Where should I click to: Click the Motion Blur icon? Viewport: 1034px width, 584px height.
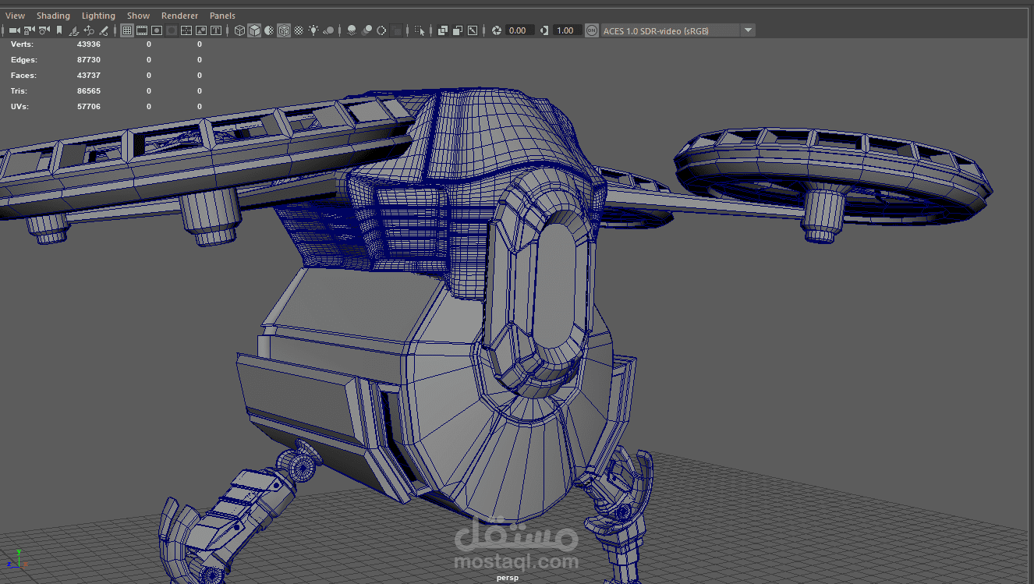point(367,30)
